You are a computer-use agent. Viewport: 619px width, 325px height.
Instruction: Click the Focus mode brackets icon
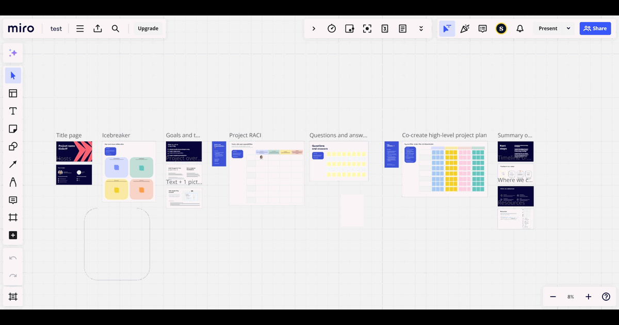[x=367, y=28]
